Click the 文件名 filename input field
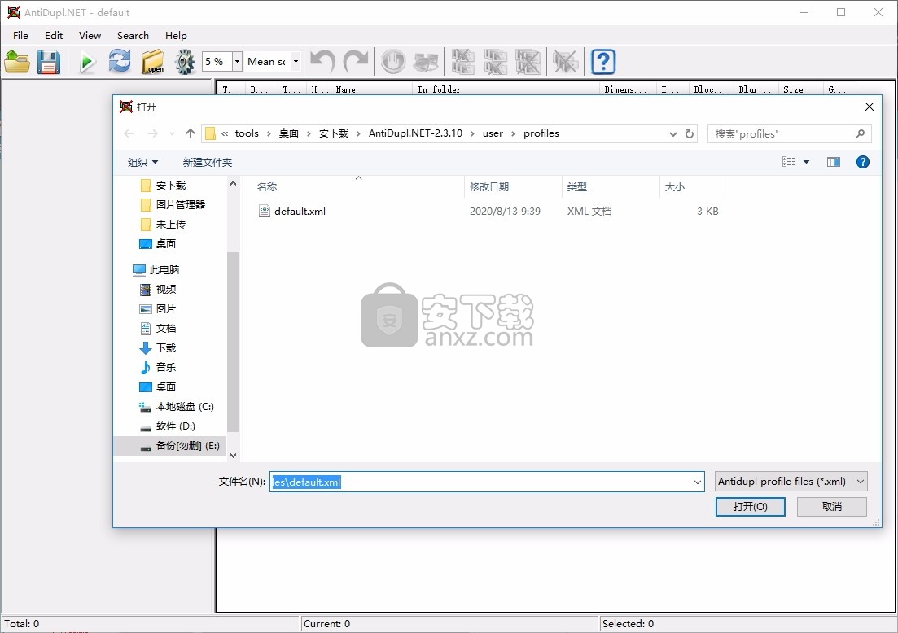Image resolution: width=898 pixels, height=633 pixels. click(481, 482)
